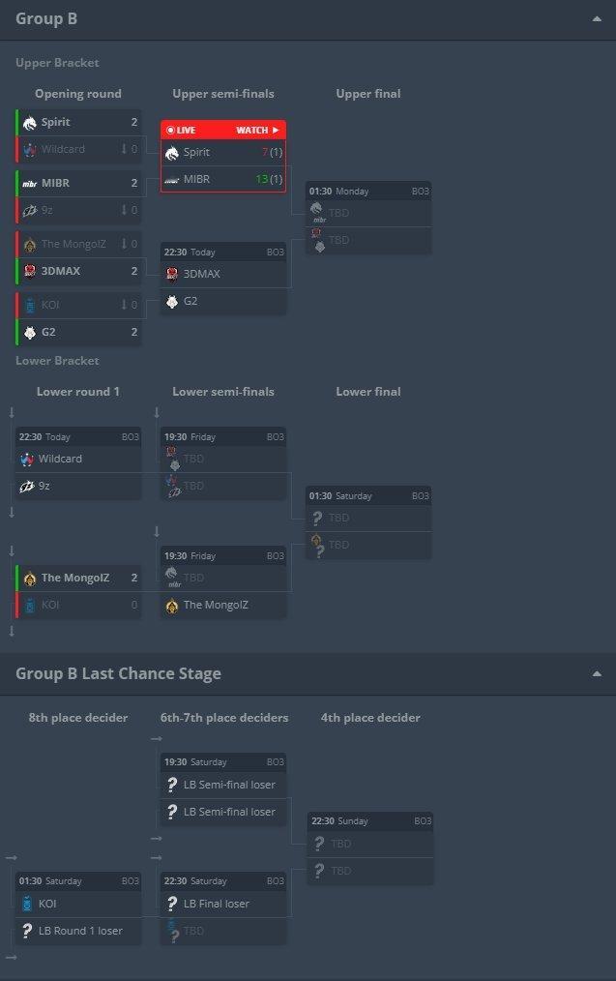Open 22:30 Today 3DMAX vs G2 match
616x981 pixels.
click(x=223, y=279)
